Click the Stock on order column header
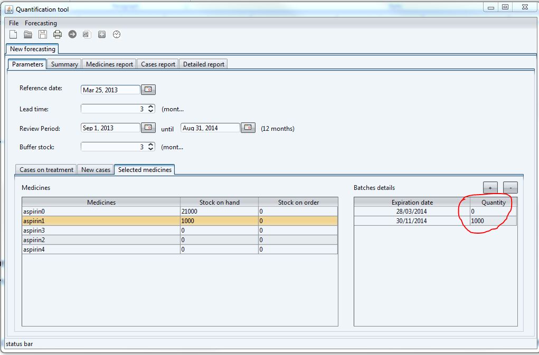Image resolution: width=539 pixels, height=355 pixels. point(298,202)
